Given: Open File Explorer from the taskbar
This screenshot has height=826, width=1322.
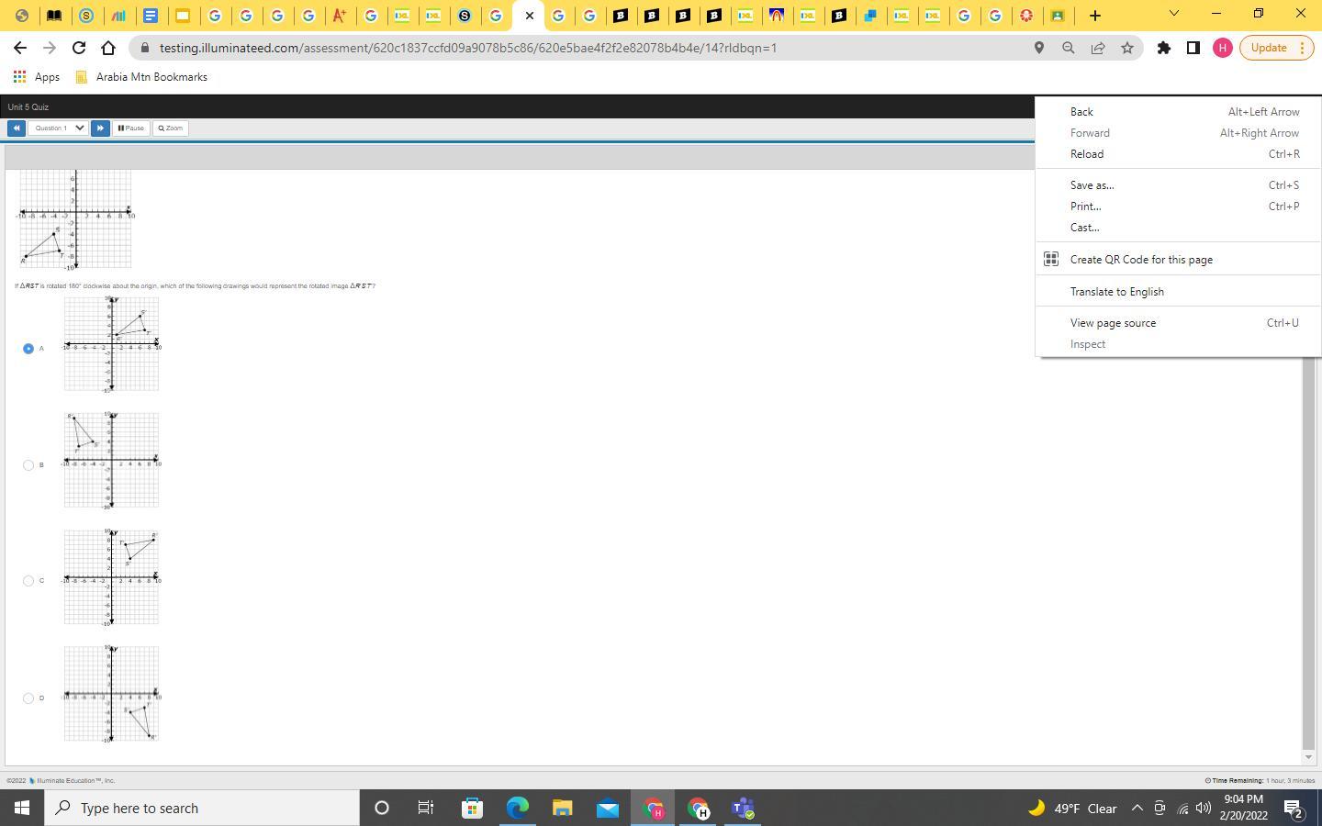Looking at the screenshot, I should [x=562, y=808].
